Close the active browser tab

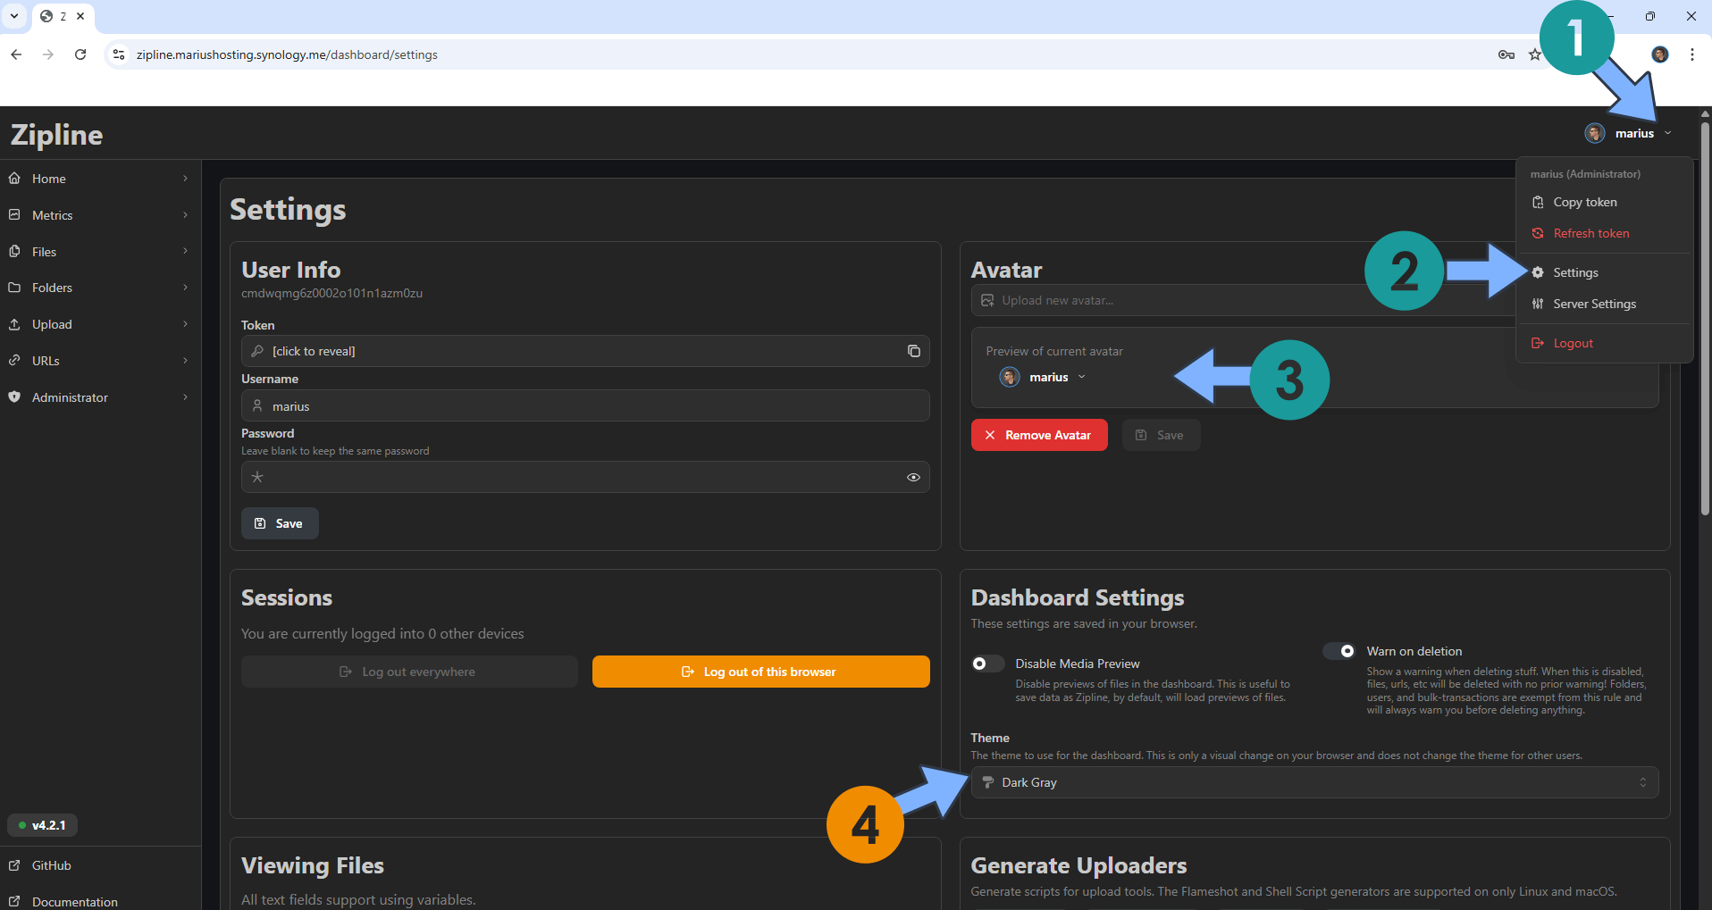tap(80, 16)
